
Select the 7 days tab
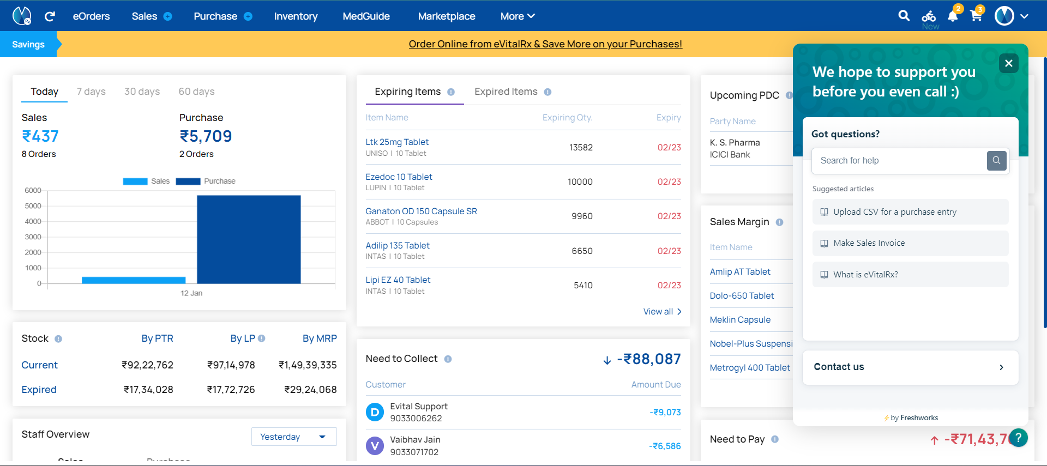coord(91,92)
